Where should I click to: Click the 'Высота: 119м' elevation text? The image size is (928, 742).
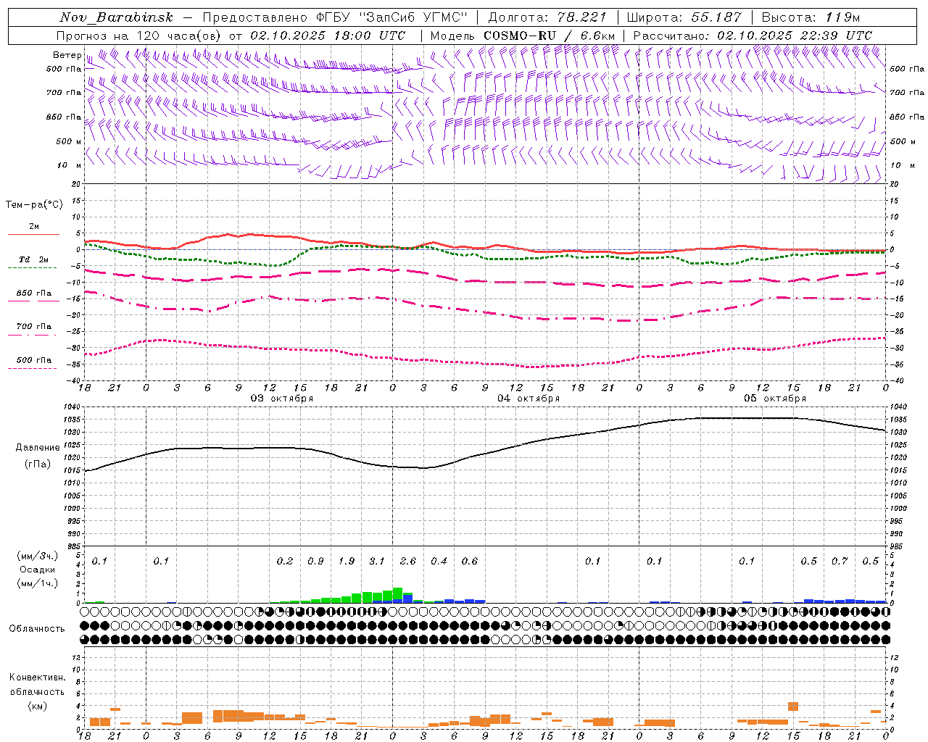click(811, 17)
